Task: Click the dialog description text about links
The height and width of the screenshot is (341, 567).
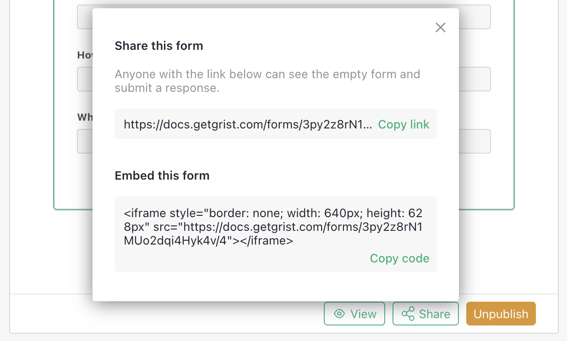Action: 267,80
